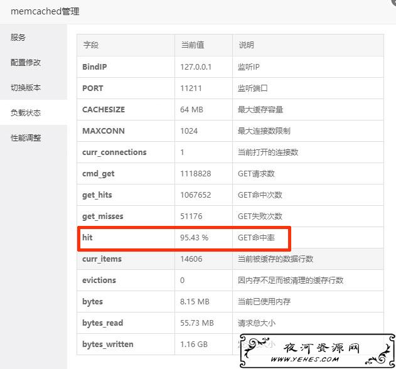
Task: Select the hit field name
Action: pos(87,237)
